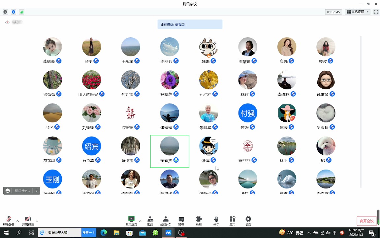380x238 pixels.
Task: Open the 宫格视图 layout dropdown
Action: coord(358,12)
